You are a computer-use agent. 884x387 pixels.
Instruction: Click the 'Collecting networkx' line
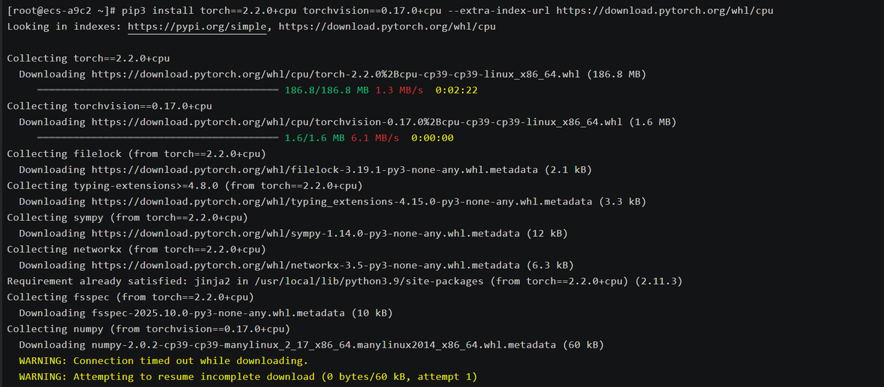click(x=137, y=249)
